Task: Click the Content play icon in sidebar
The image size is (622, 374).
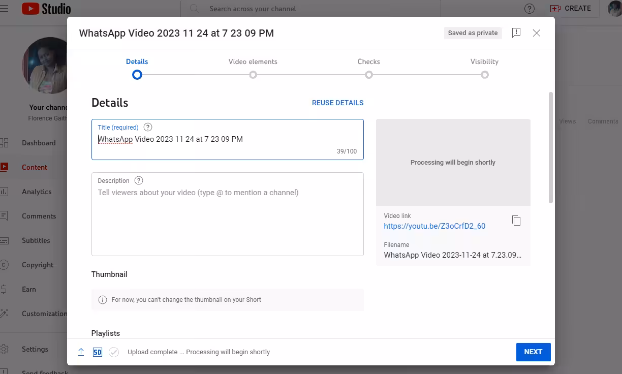Action: click(x=4, y=167)
